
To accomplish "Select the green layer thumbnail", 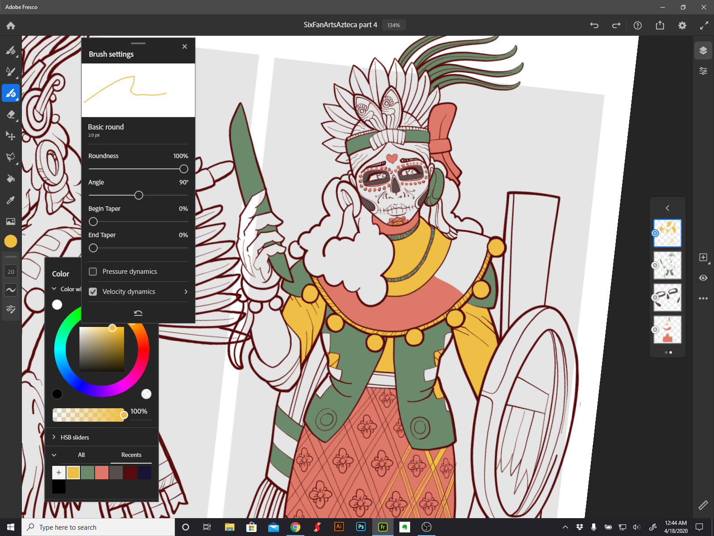I will tap(668, 265).
